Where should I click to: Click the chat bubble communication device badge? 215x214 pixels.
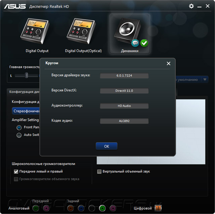tap(135, 43)
